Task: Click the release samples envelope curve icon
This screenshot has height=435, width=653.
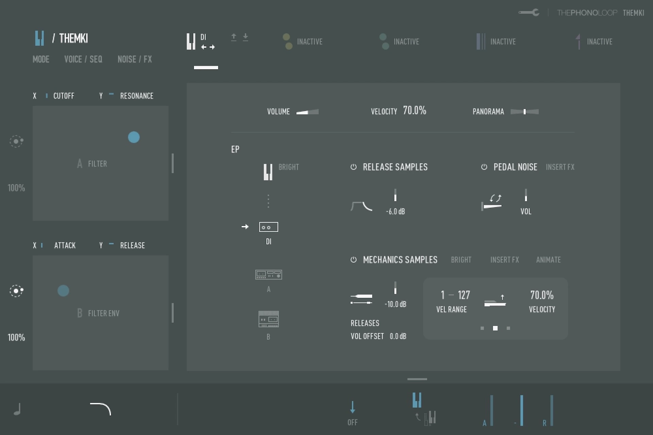Action: click(x=361, y=206)
